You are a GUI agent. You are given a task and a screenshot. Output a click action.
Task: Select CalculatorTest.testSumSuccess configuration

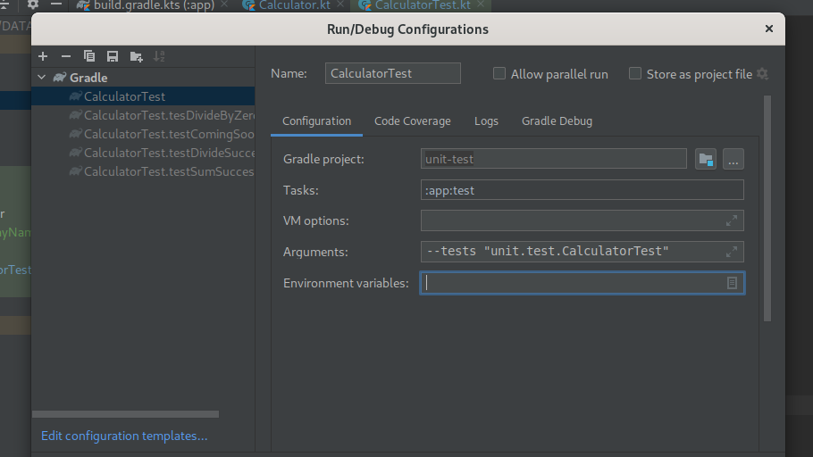click(x=143, y=171)
